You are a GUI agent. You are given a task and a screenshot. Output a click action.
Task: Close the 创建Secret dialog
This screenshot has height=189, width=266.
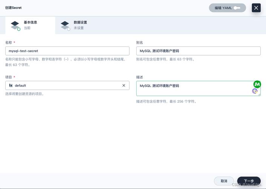point(256,8)
